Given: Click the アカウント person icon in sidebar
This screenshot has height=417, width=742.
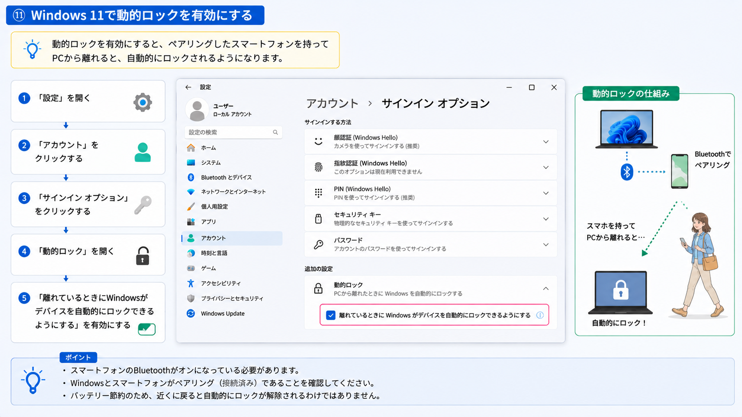Looking at the screenshot, I should point(191,238).
